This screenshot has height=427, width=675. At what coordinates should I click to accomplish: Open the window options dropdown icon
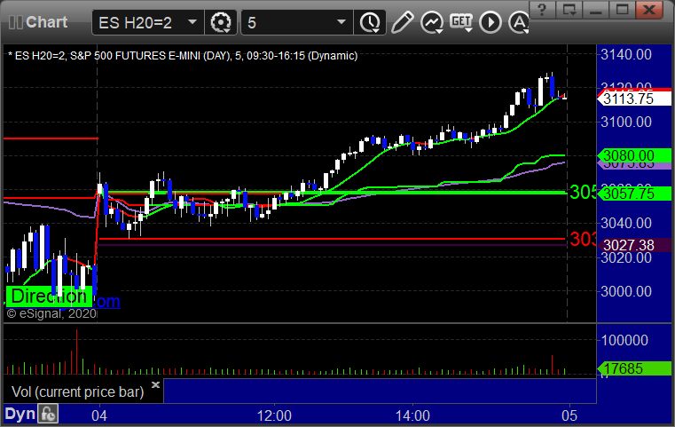click(x=569, y=10)
